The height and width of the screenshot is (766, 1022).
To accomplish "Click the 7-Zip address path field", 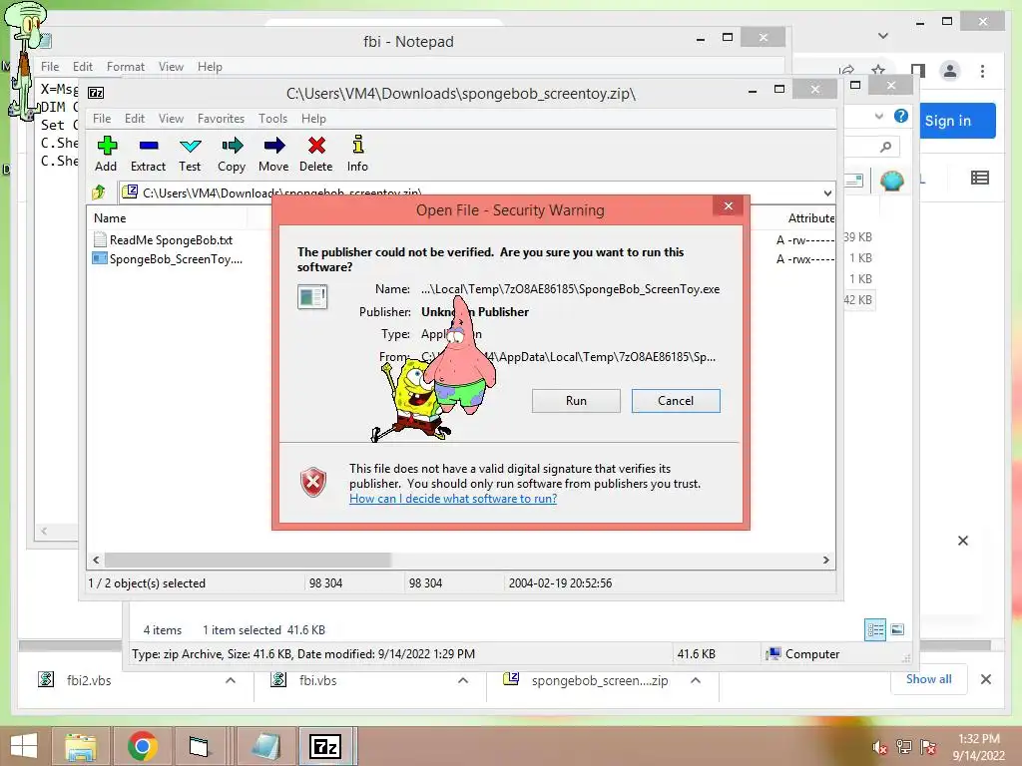I will click(x=469, y=192).
